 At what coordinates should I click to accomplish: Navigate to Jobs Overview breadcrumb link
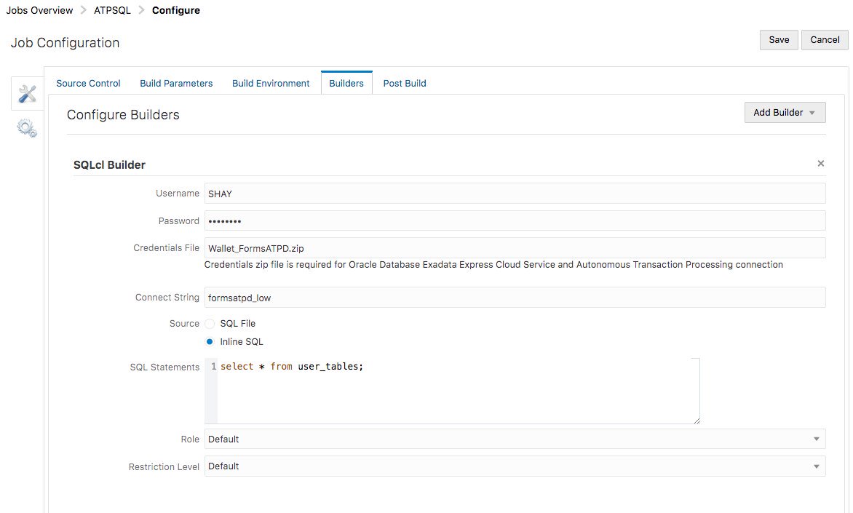[x=39, y=10]
